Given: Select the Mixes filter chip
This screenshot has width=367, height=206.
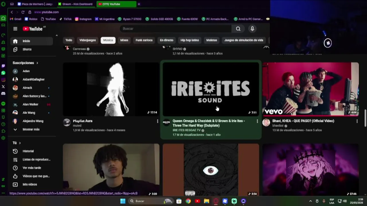Looking at the screenshot, I should 124,40.
